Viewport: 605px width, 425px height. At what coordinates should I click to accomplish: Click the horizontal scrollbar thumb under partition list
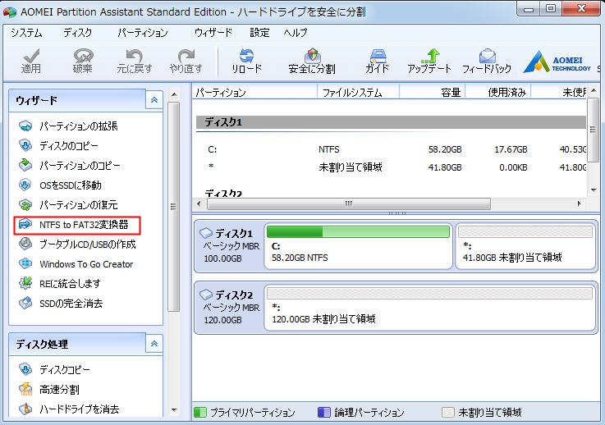(349, 203)
